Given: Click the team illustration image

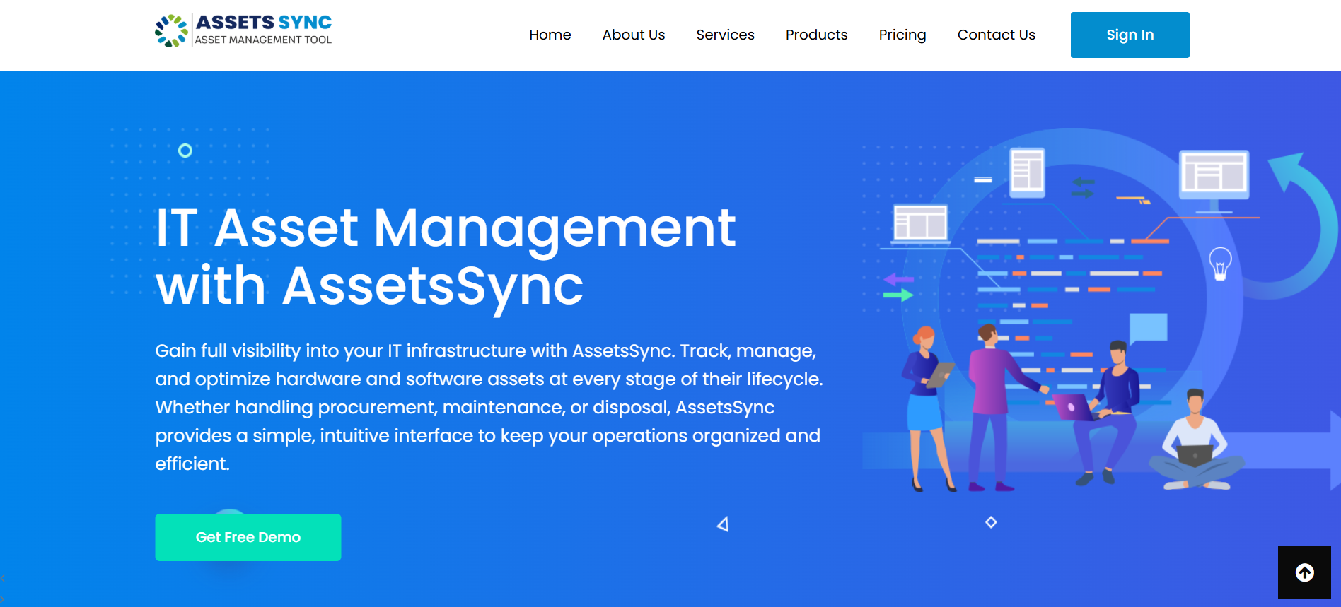Looking at the screenshot, I should pyautogui.click(x=1101, y=311).
